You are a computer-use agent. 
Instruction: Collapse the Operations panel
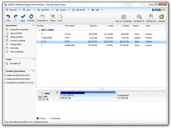pos(34,25)
